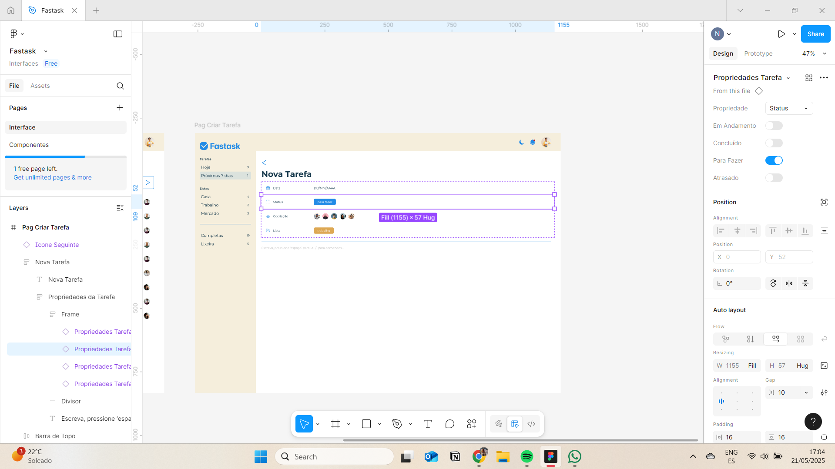Switch to Draw mode icon
This screenshot has height=469, width=835.
[x=499, y=424]
